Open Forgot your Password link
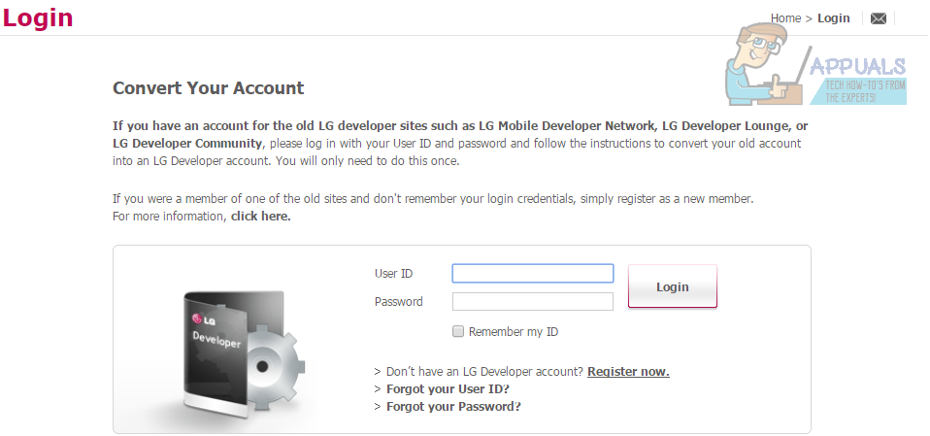The height and width of the screenshot is (436, 930). pos(453,407)
